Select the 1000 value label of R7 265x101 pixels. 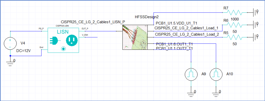pyautogui.click(x=235, y=19)
